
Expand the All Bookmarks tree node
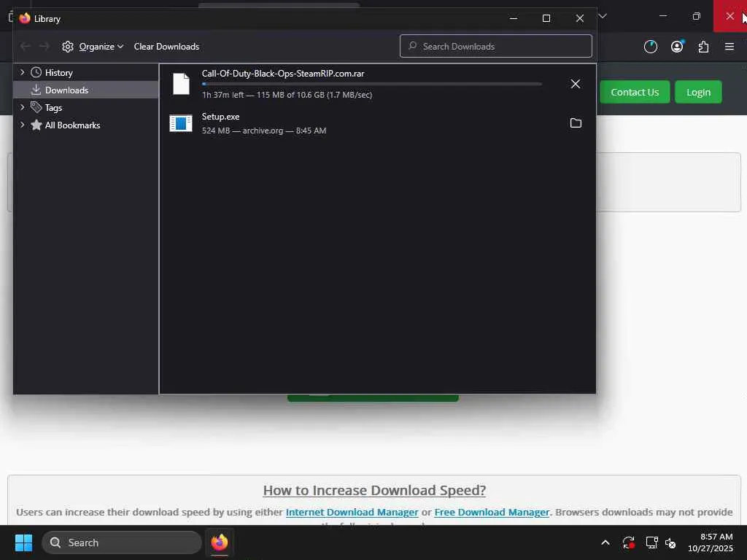point(22,125)
